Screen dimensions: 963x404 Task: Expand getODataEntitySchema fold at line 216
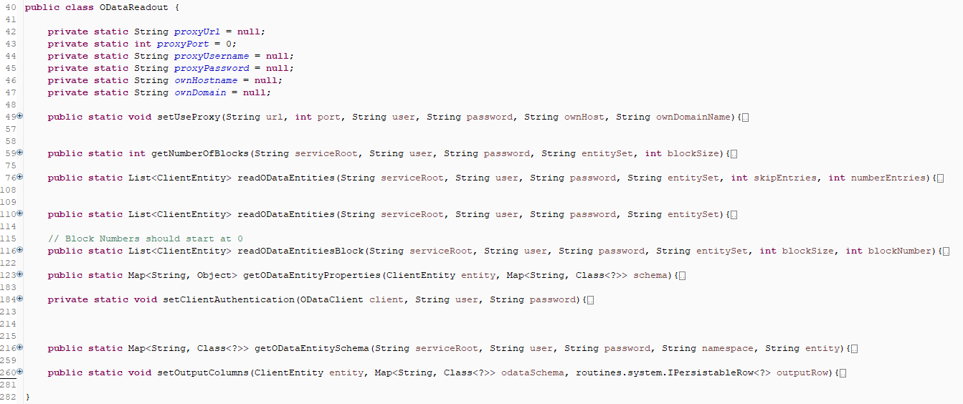click(20, 347)
